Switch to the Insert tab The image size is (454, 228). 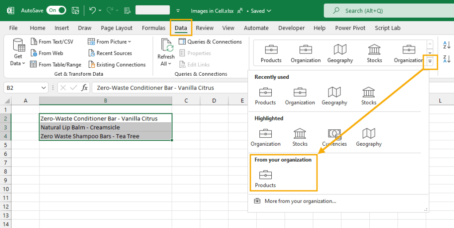62,28
